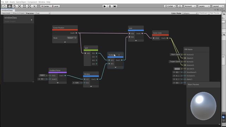Collapse the Screen Position node chevron
Viewport: 226px width, 127px height.
pos(65,42)
